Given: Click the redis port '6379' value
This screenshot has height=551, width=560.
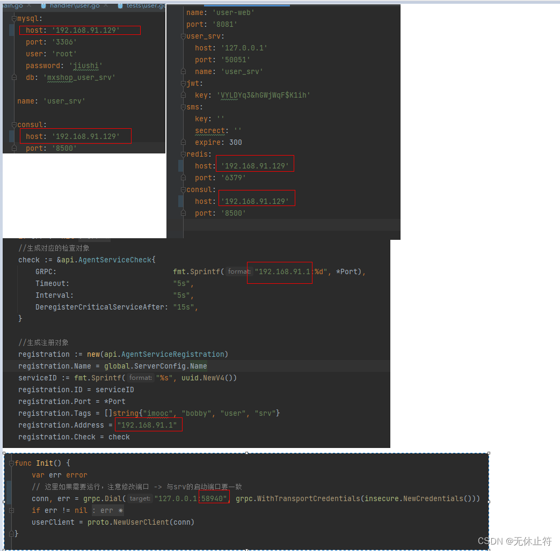Looking at the screenshot, I should point(234,178).
